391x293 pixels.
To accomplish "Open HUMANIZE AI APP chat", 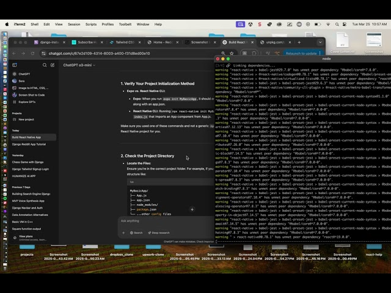I will pos(24,176).
